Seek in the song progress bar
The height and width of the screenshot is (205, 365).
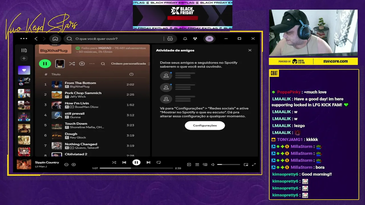coord(136,168)
